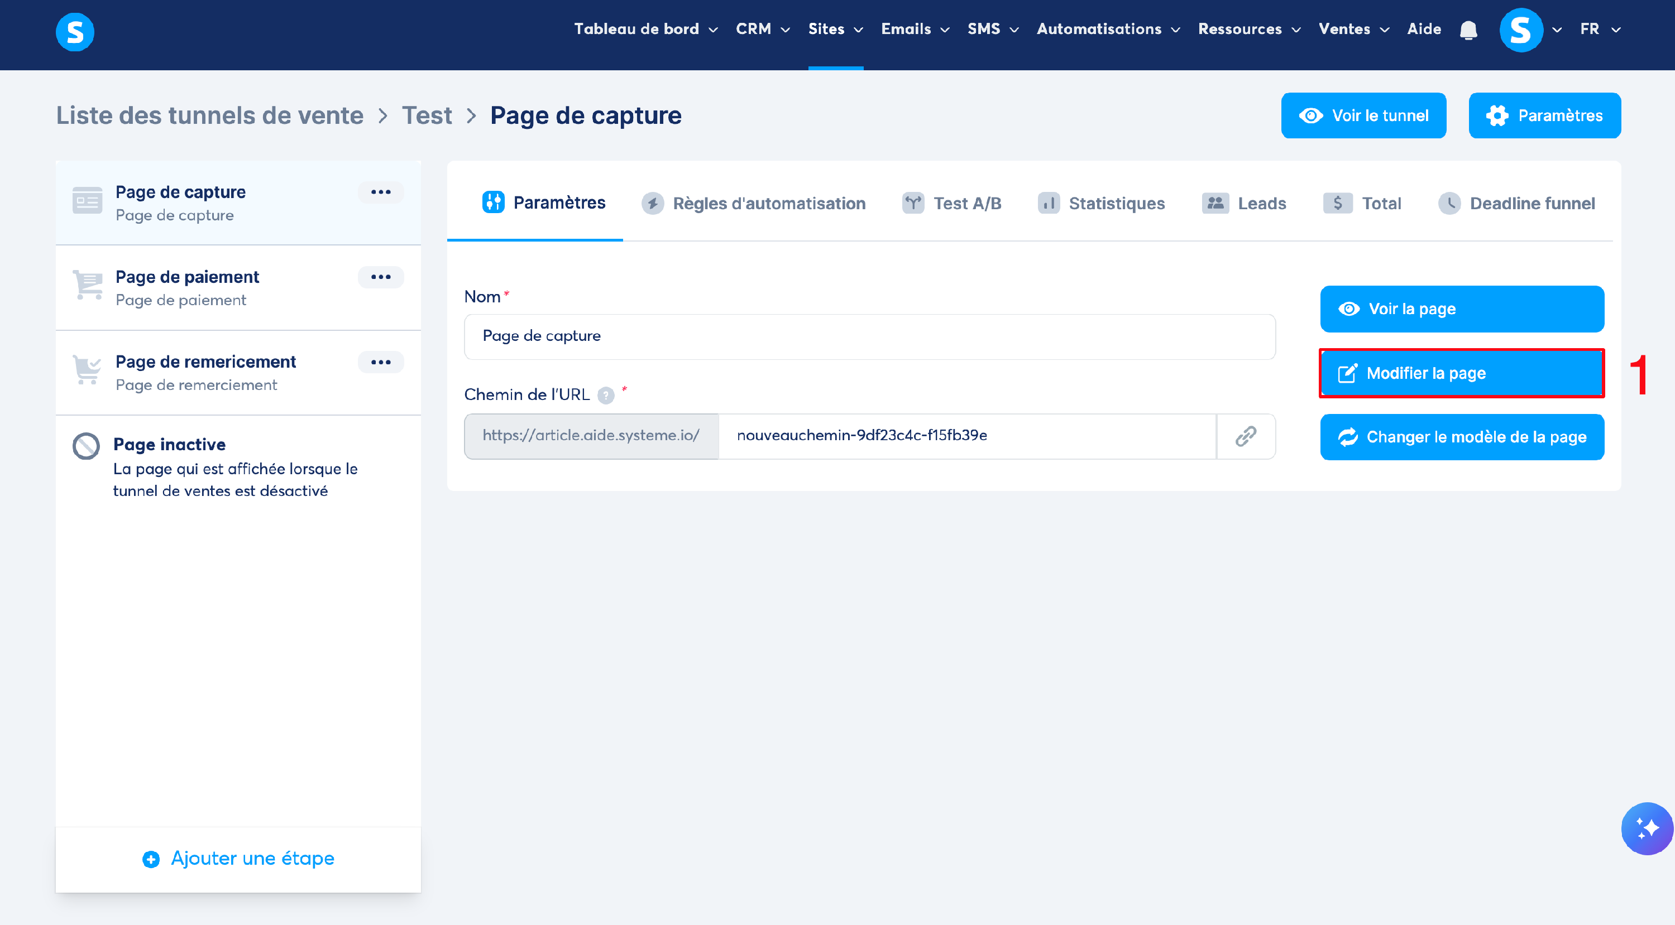Click the Nom input field
Image resolution: width=1675 pixels, height=925 pixels.
(x=869, y=336)
